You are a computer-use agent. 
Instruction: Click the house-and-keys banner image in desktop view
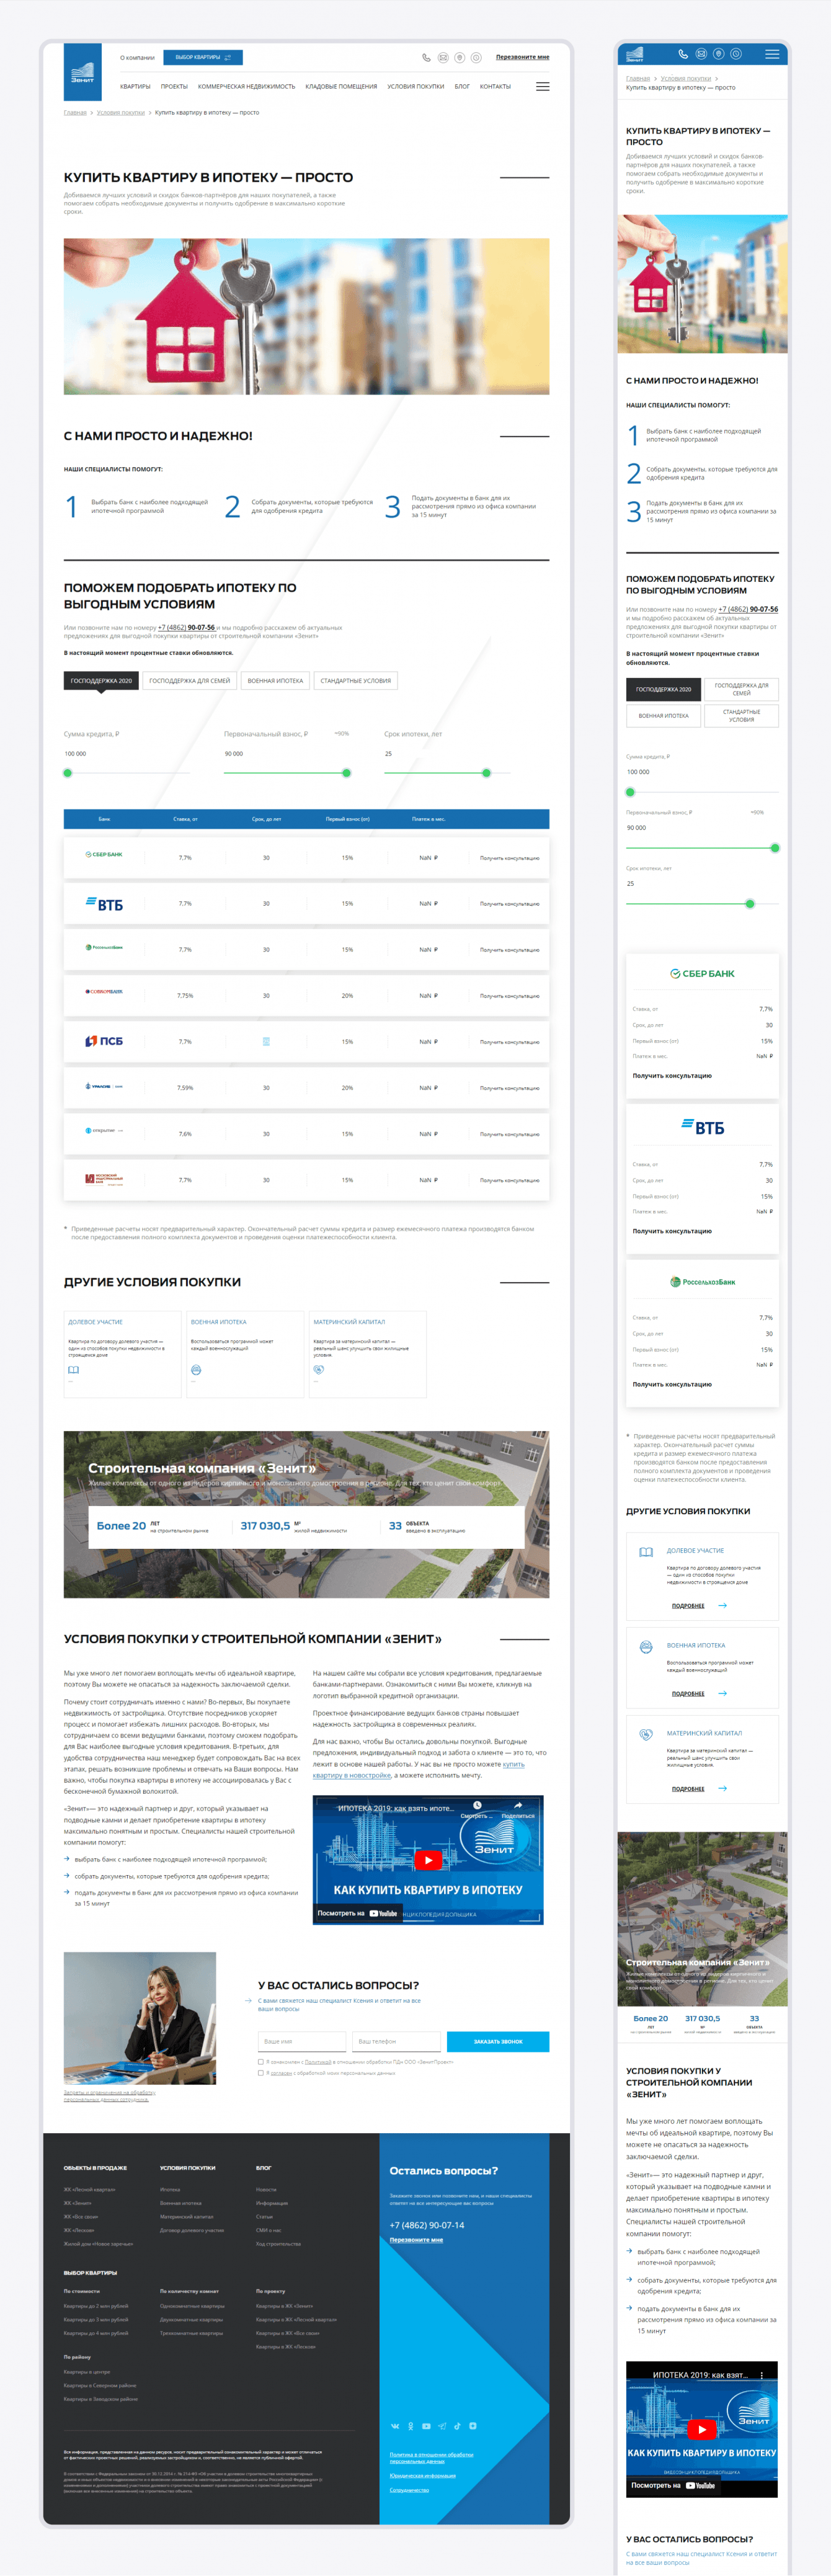[x=306, y=316]
